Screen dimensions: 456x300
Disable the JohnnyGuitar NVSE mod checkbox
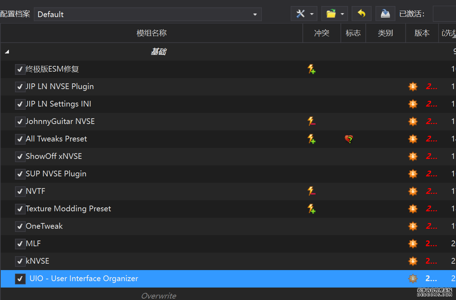pos(20,122)
